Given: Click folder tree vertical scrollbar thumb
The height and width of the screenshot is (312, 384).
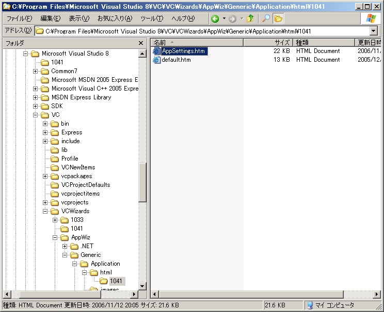Looking at the screenshot, I should tap(142, 182).
